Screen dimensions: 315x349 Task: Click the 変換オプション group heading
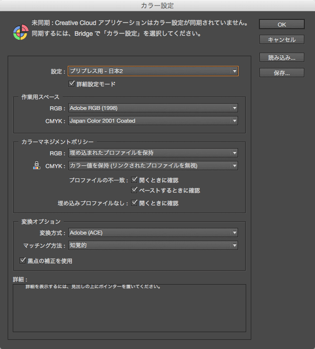(x=41, y=222)
